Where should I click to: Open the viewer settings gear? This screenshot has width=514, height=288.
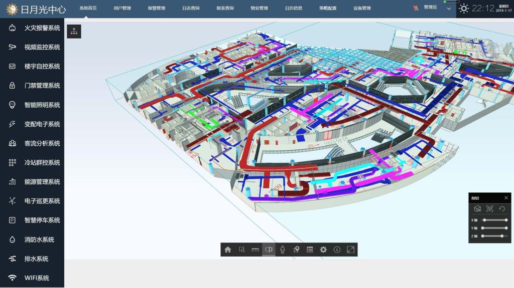[x=323, y=249]
